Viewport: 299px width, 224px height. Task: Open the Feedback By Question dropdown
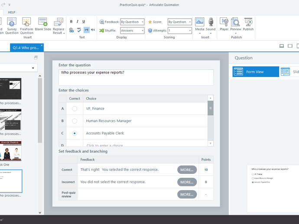coord(132,22)
